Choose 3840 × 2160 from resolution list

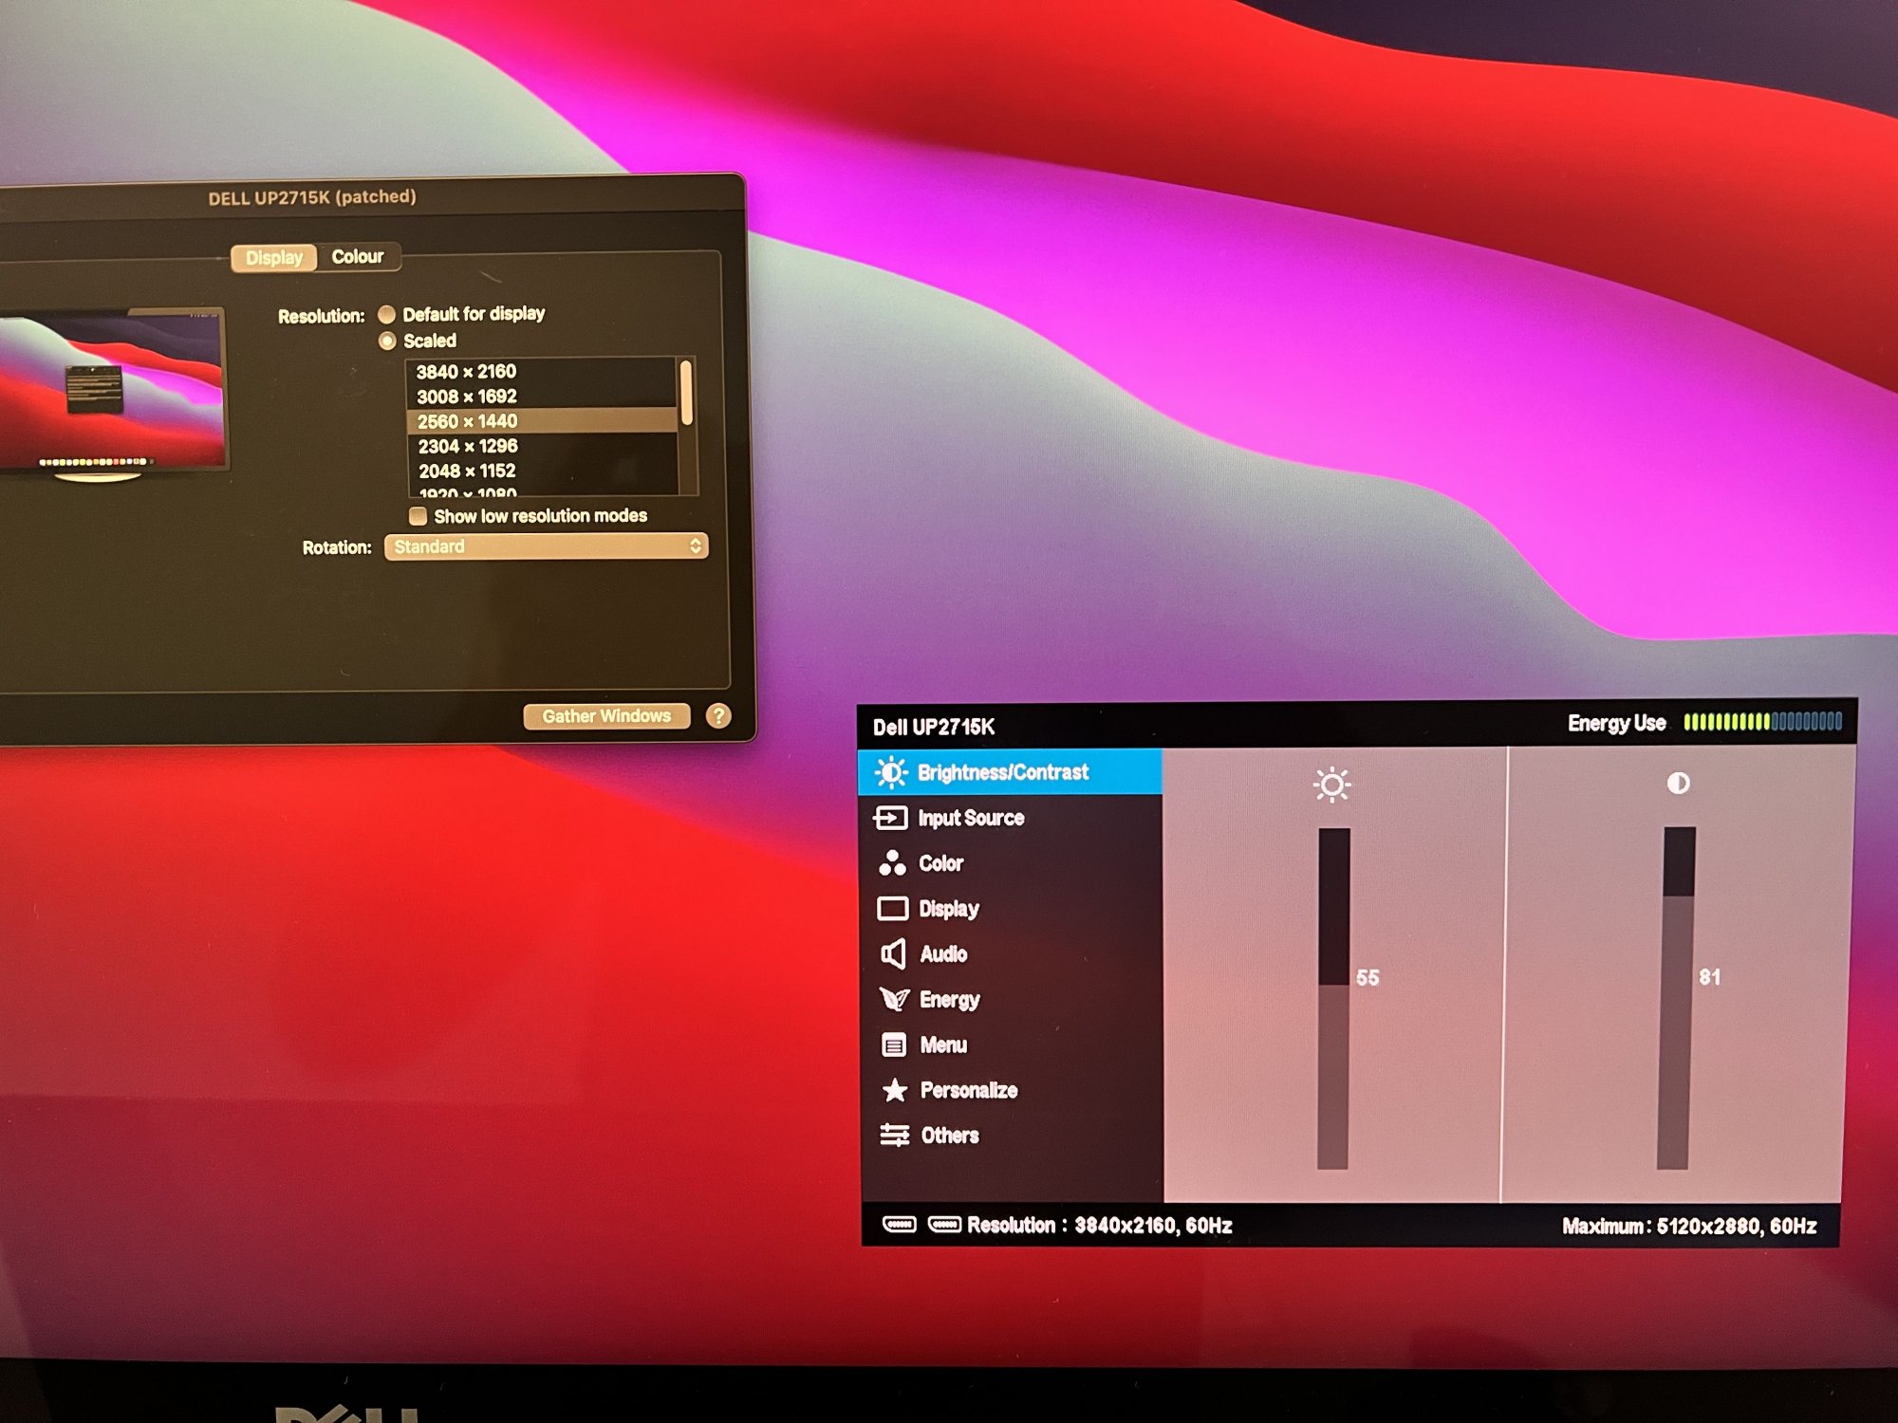point(466,371)
